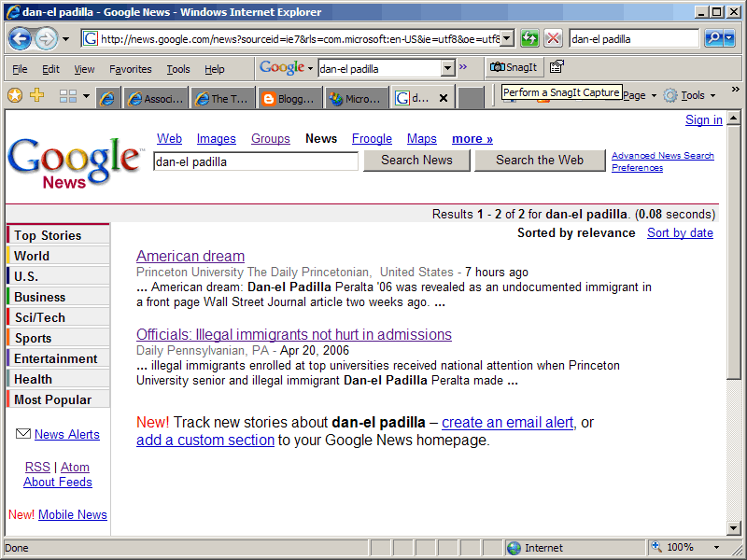Viewport: 747px width, 560px height.
Task: Switch to the Blogg... tab
Action: click(x=290, y=98)
